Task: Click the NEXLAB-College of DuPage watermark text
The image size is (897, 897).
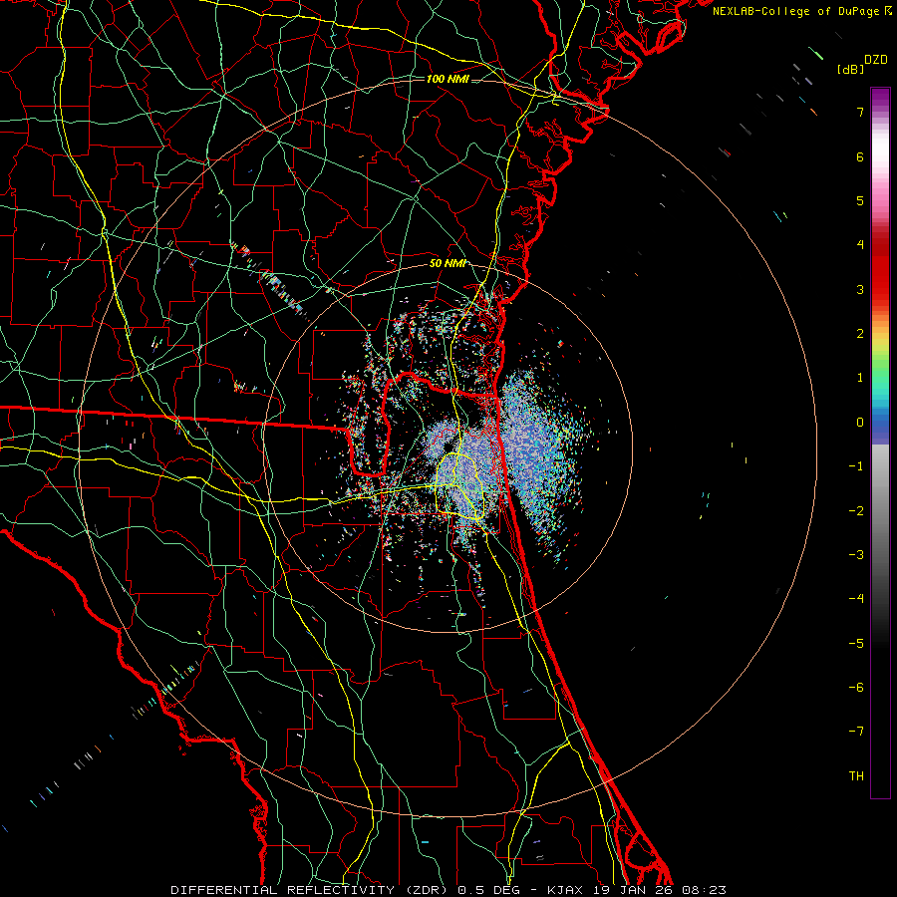Action: click(797, 11)
